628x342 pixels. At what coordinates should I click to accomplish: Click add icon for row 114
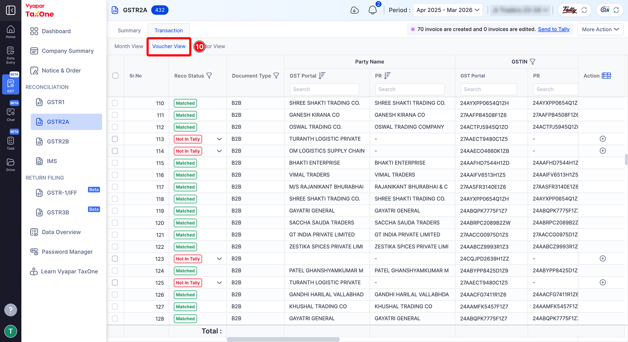(603, 151)
